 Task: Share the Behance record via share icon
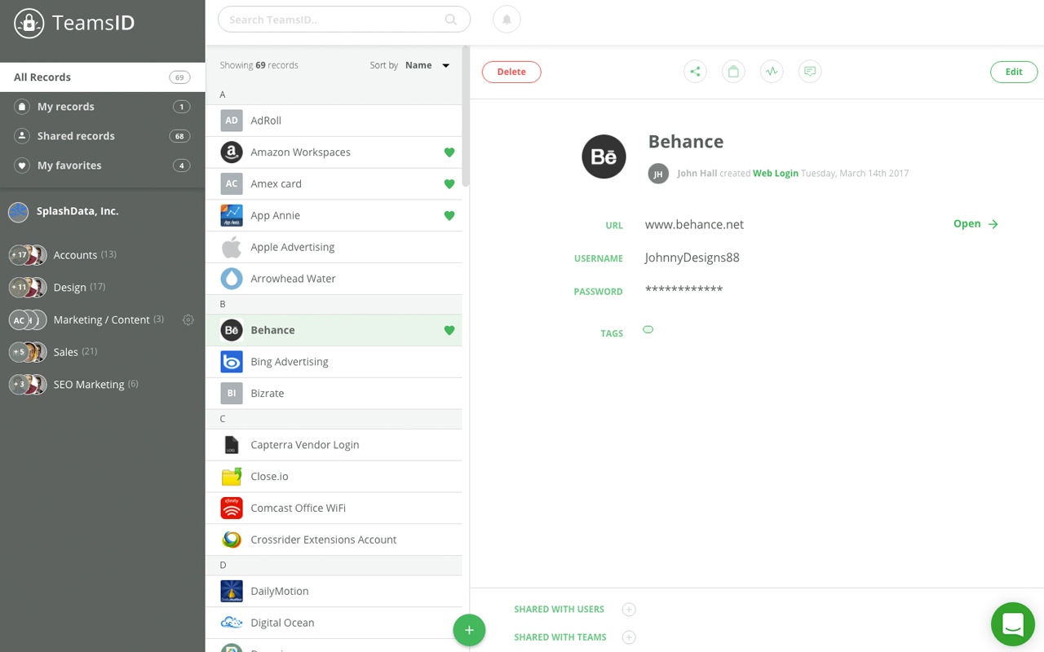pos(695,72)
